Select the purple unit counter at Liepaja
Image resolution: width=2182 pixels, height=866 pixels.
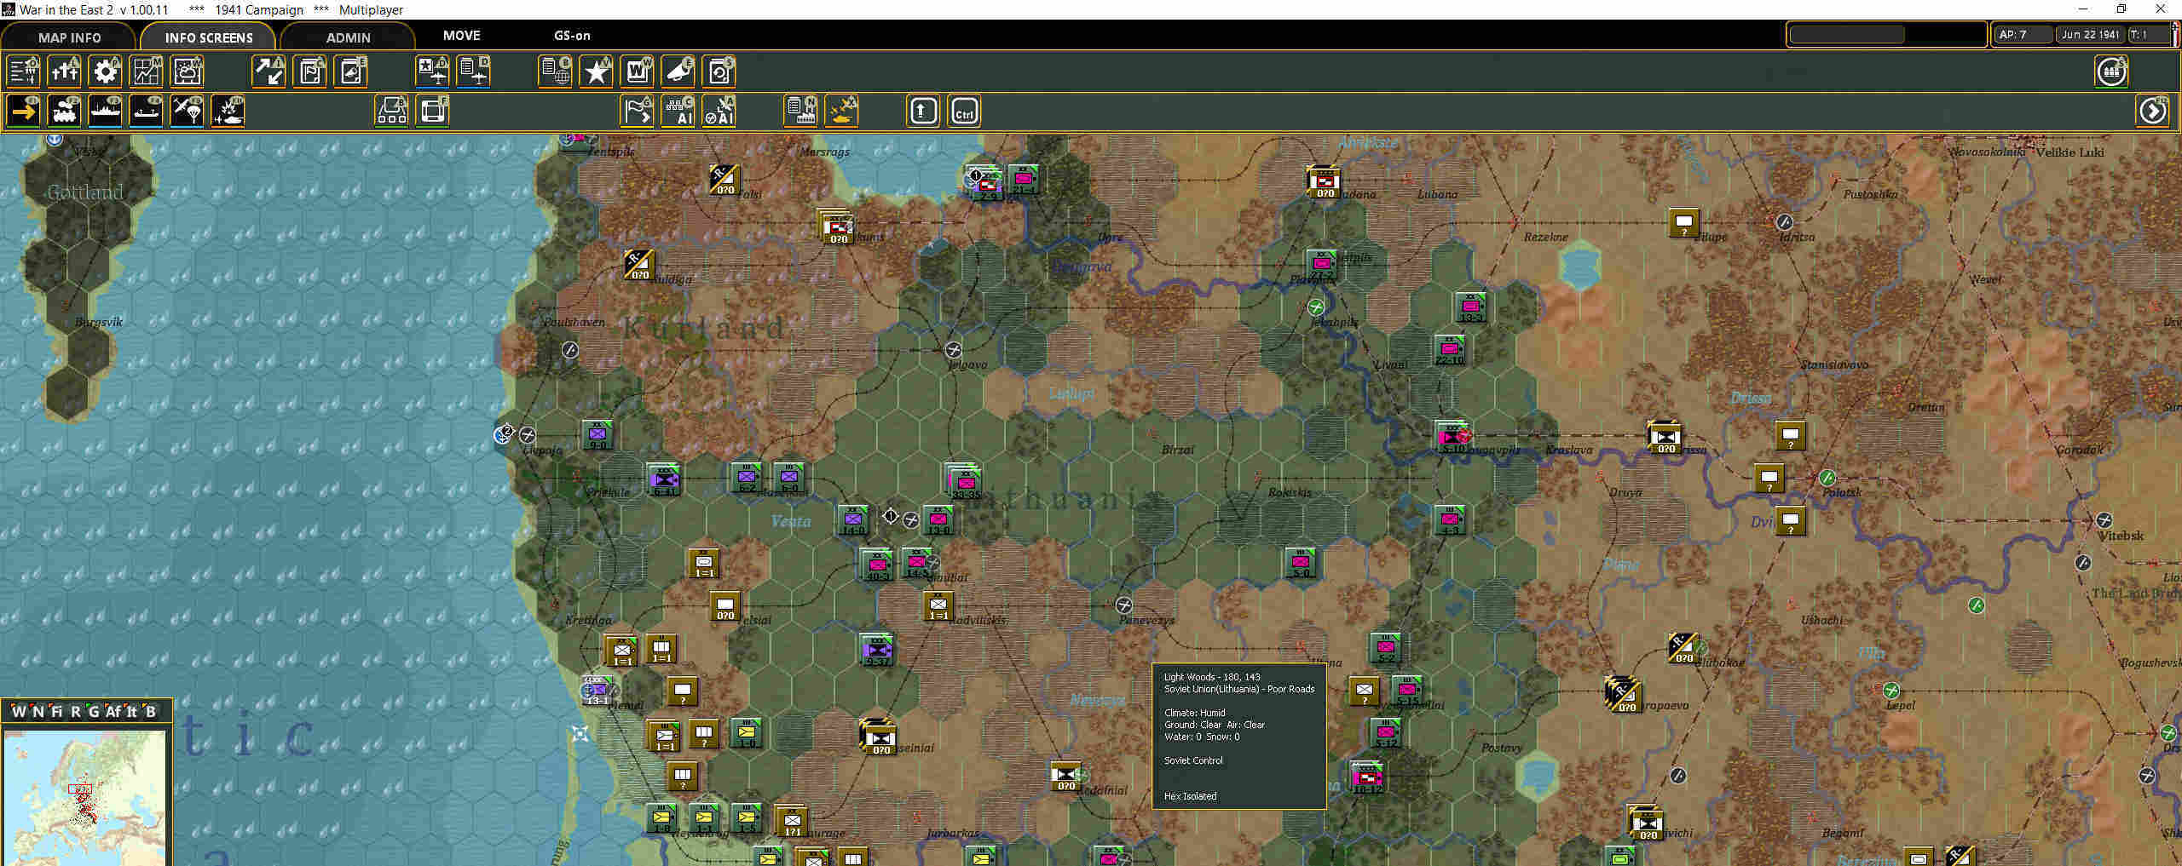(597, 435)
